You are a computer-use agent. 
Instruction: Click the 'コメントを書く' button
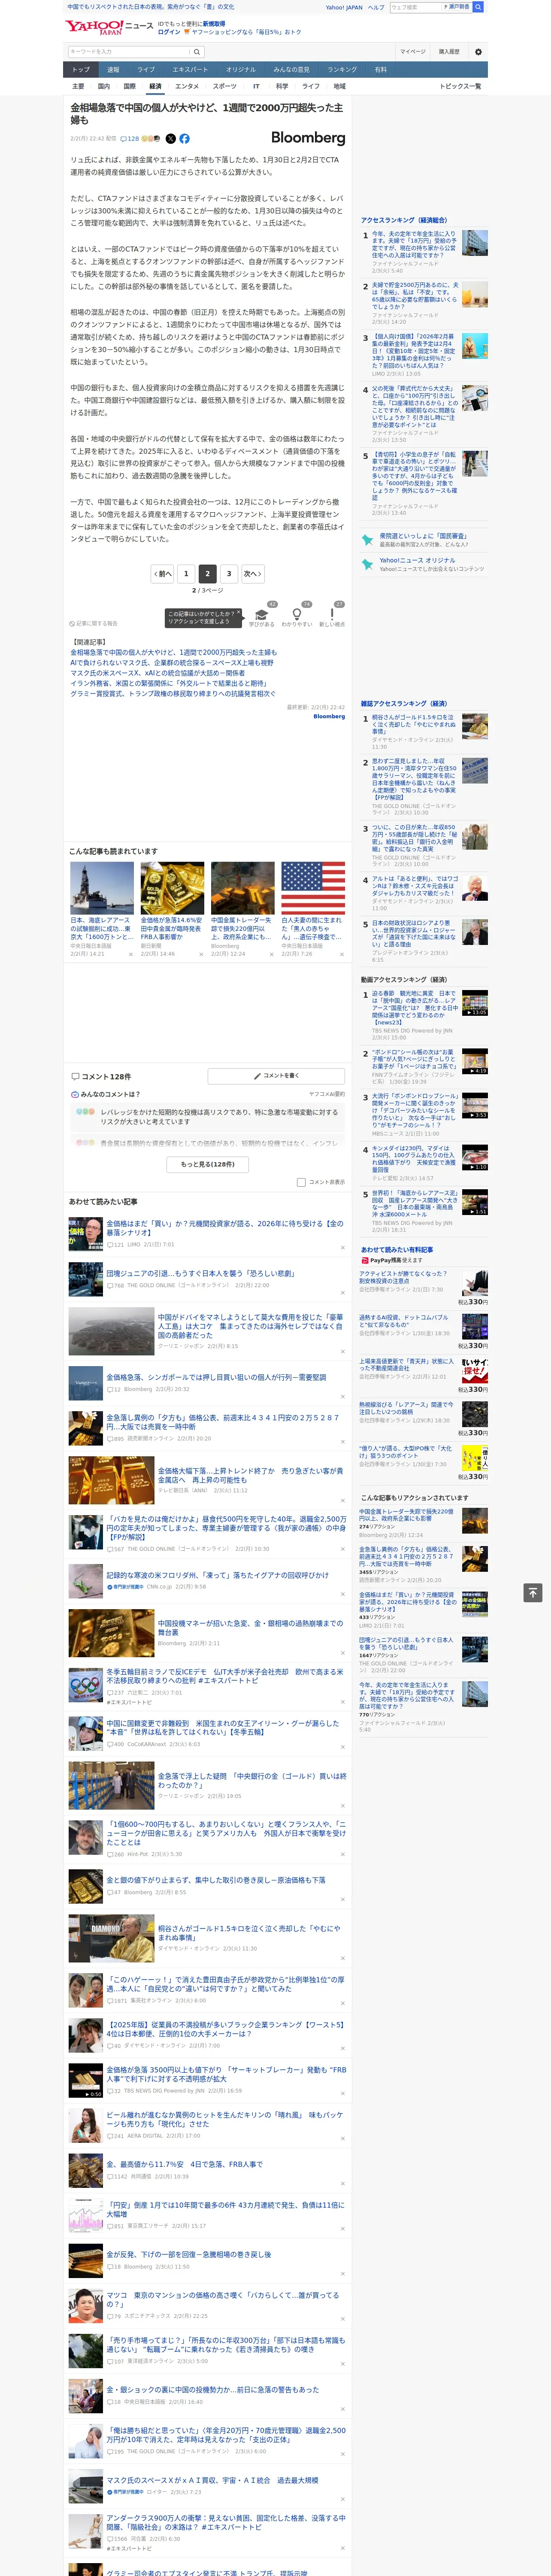[x=277, y=1076]
